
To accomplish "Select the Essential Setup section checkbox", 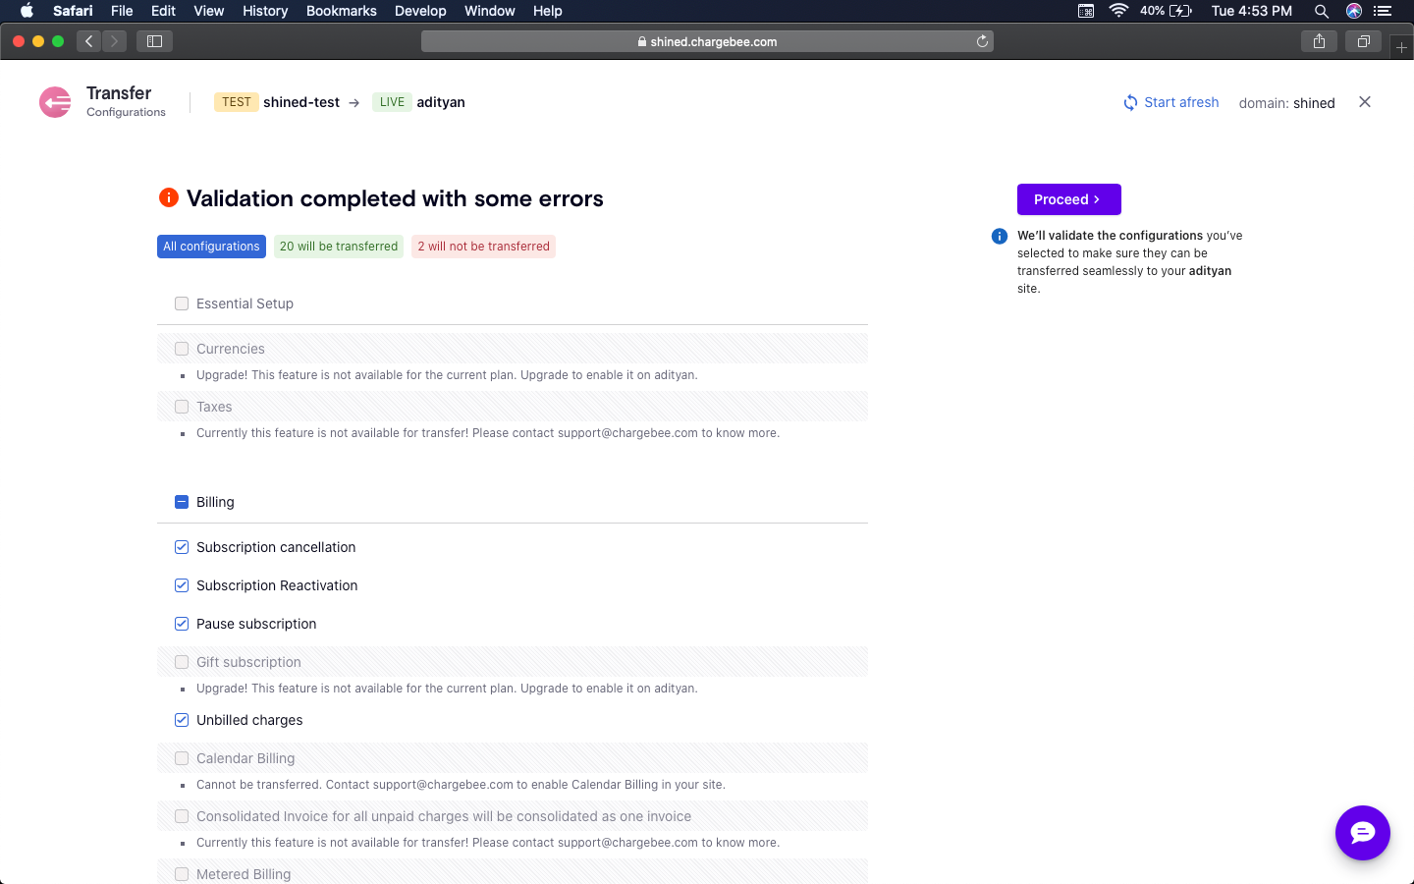I will [182, 304].
